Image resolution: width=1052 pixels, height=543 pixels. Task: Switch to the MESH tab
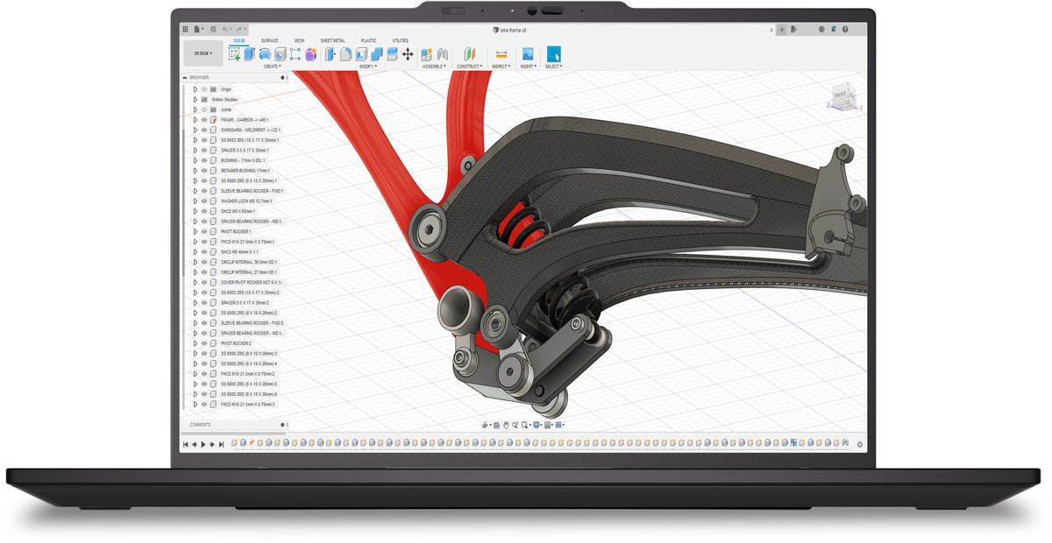pyautogui.click(x=300, y=40)
